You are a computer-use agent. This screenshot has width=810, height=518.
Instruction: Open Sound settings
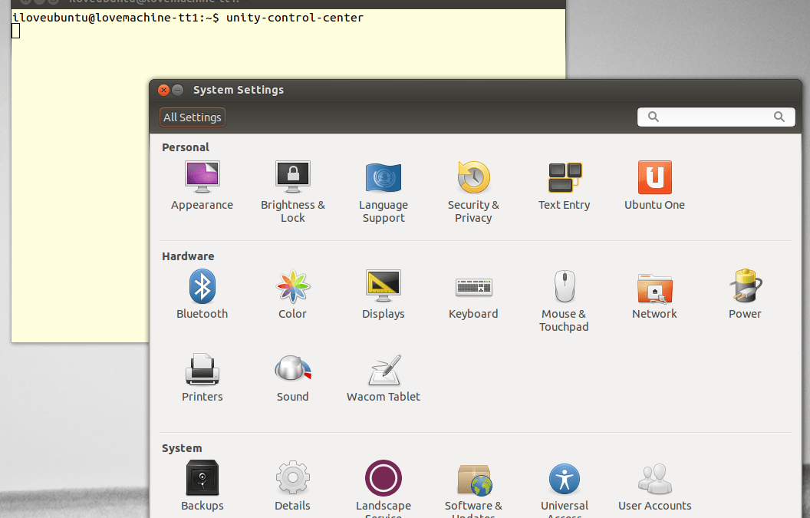tap(292, 378)
